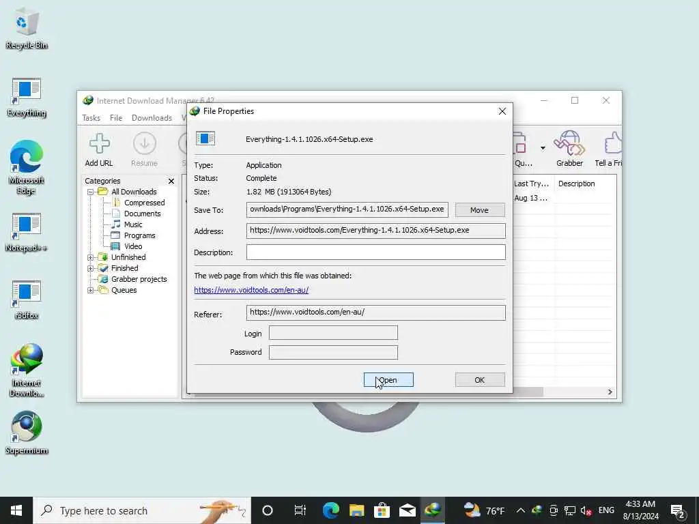The height and width of the screenshot is (524, 699).
Task: Expand the Unfinished tree node
Action: [x=90, y=257]
